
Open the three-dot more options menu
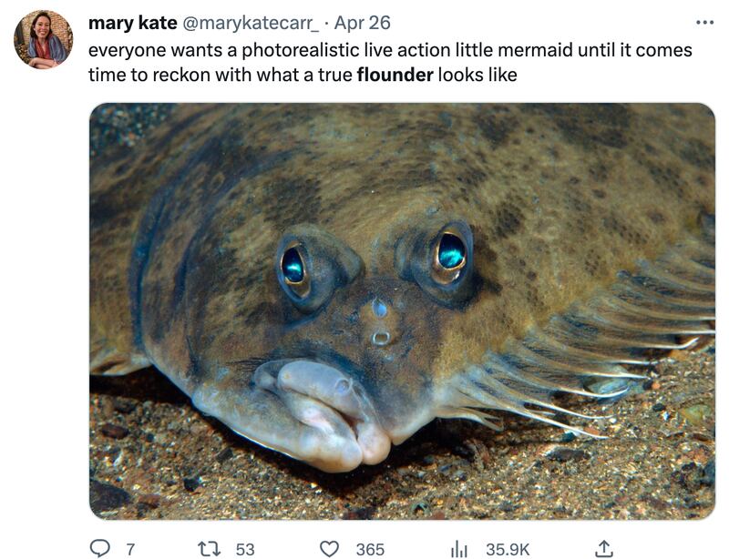click(704, 22)
